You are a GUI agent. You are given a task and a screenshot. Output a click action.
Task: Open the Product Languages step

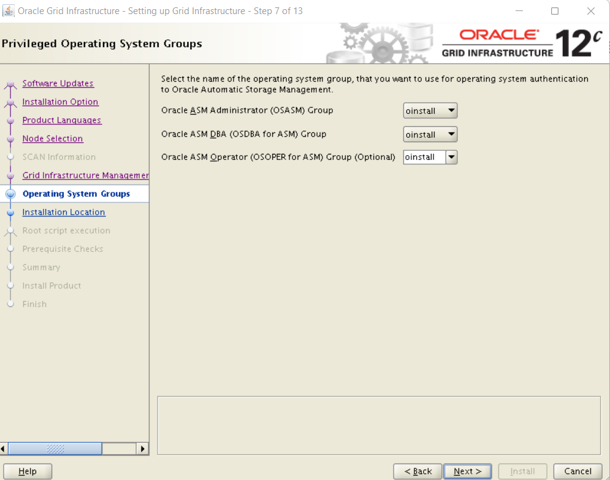[62, 120]
